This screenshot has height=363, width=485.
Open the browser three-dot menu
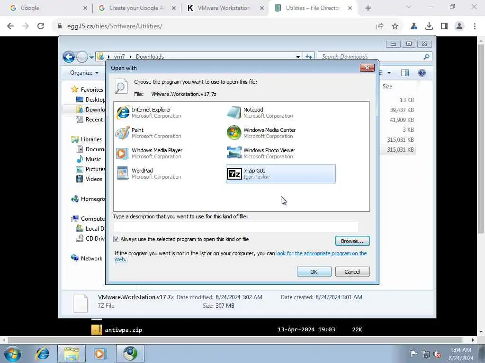click(475, 26)
